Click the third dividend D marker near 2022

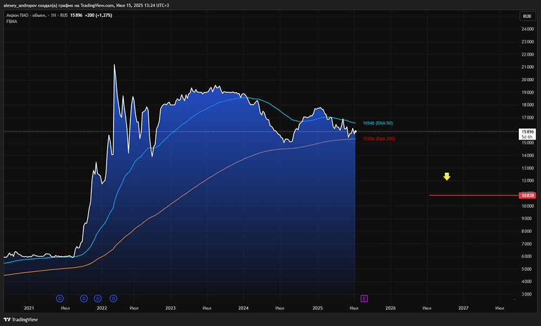[97, 298]
